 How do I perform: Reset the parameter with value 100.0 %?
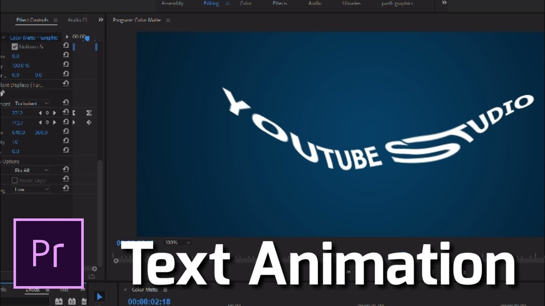[66, 65]
